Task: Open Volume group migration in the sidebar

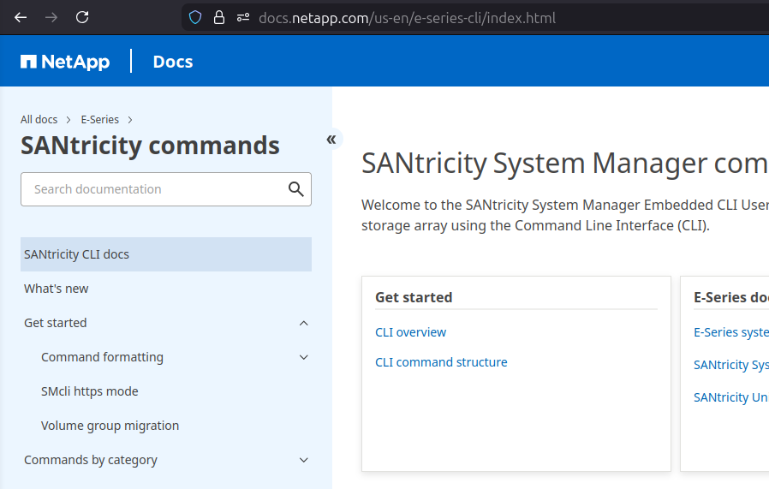Action: pos(110,426)
